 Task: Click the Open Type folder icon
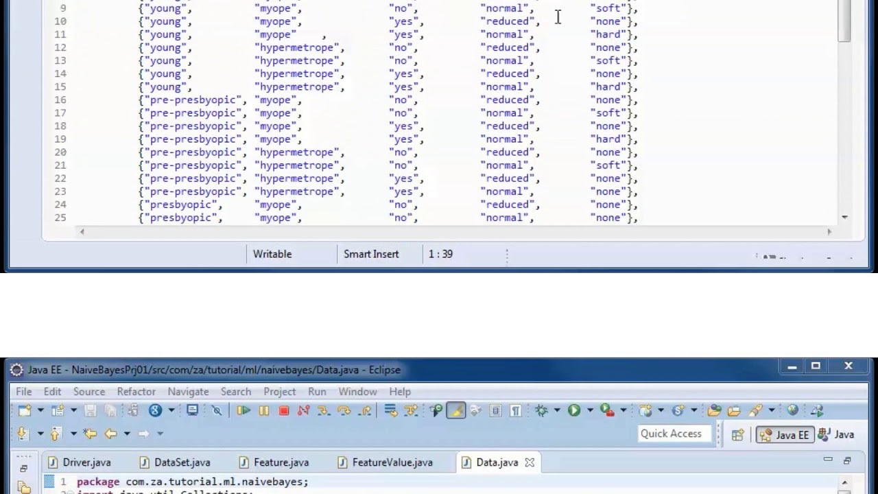click(714, 410)
